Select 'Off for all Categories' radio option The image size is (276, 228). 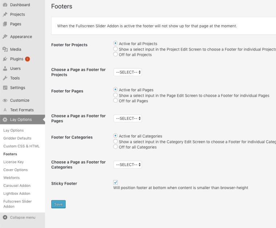(x=115, y=147)
